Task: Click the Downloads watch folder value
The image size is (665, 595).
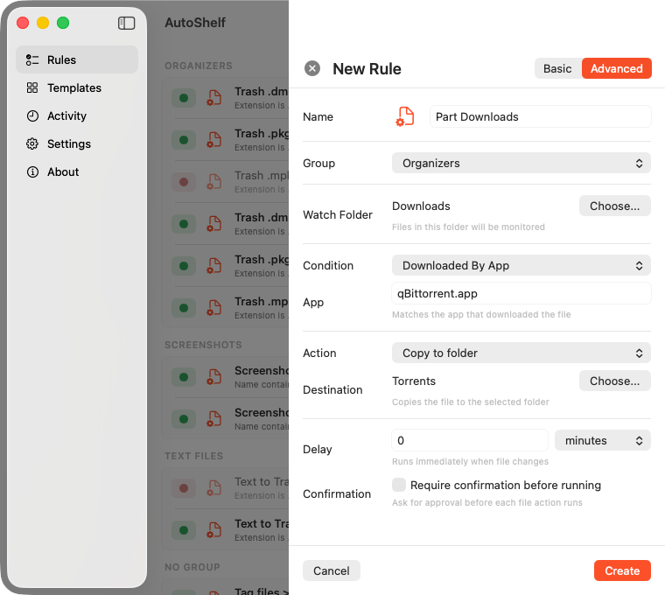Action: (x=421, y=206)
